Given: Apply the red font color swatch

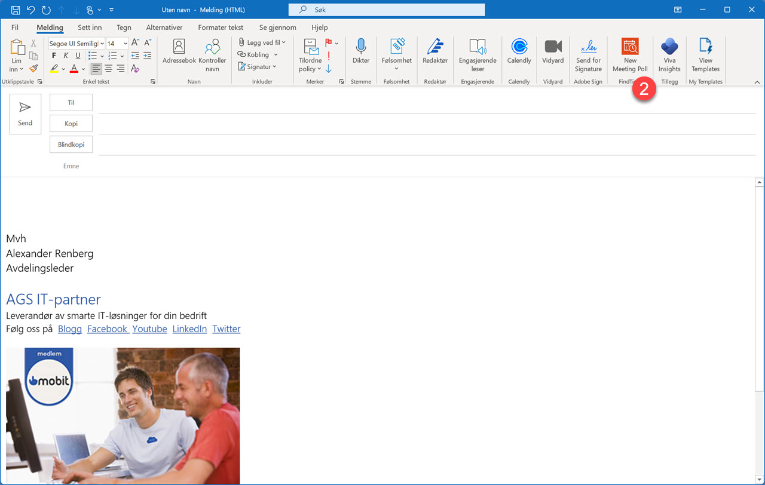Looking at the screenshot, I should coord(73,69).
